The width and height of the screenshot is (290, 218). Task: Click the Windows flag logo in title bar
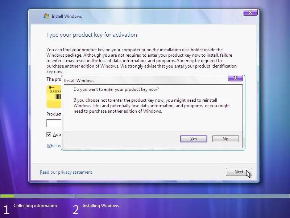[46, 16]
